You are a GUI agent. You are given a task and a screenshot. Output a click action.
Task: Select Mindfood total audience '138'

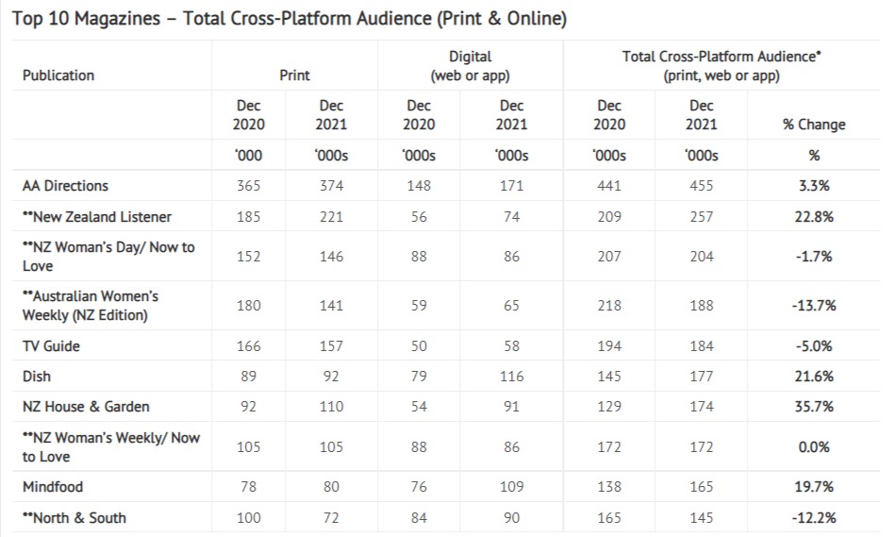pyautogui.click(x=609, y=487)
